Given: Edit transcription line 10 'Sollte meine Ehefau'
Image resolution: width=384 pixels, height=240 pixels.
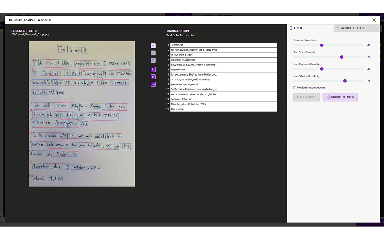Looking at the screenshot, I should [x=223, y=89].
